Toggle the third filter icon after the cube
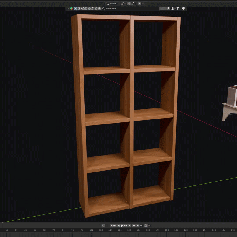Image resolution: width=237 pixels, height=237 pixels. [x=82, y=9]
